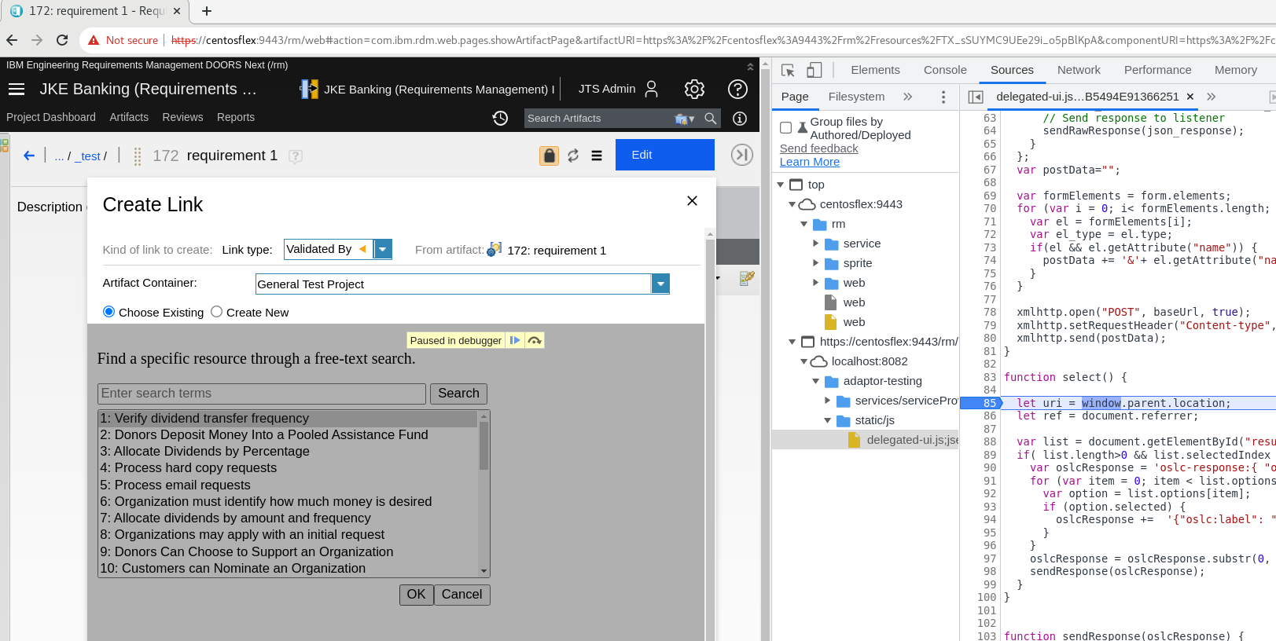Open search scope dropdown in Search Artifacts
The image size is (1276, 641).
pyautogui.click(x=685, y=119)
